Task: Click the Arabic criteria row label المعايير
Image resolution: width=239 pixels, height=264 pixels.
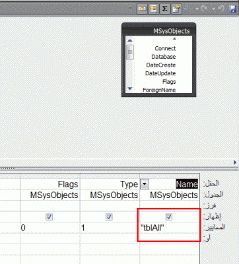Action: pos(214,227)
